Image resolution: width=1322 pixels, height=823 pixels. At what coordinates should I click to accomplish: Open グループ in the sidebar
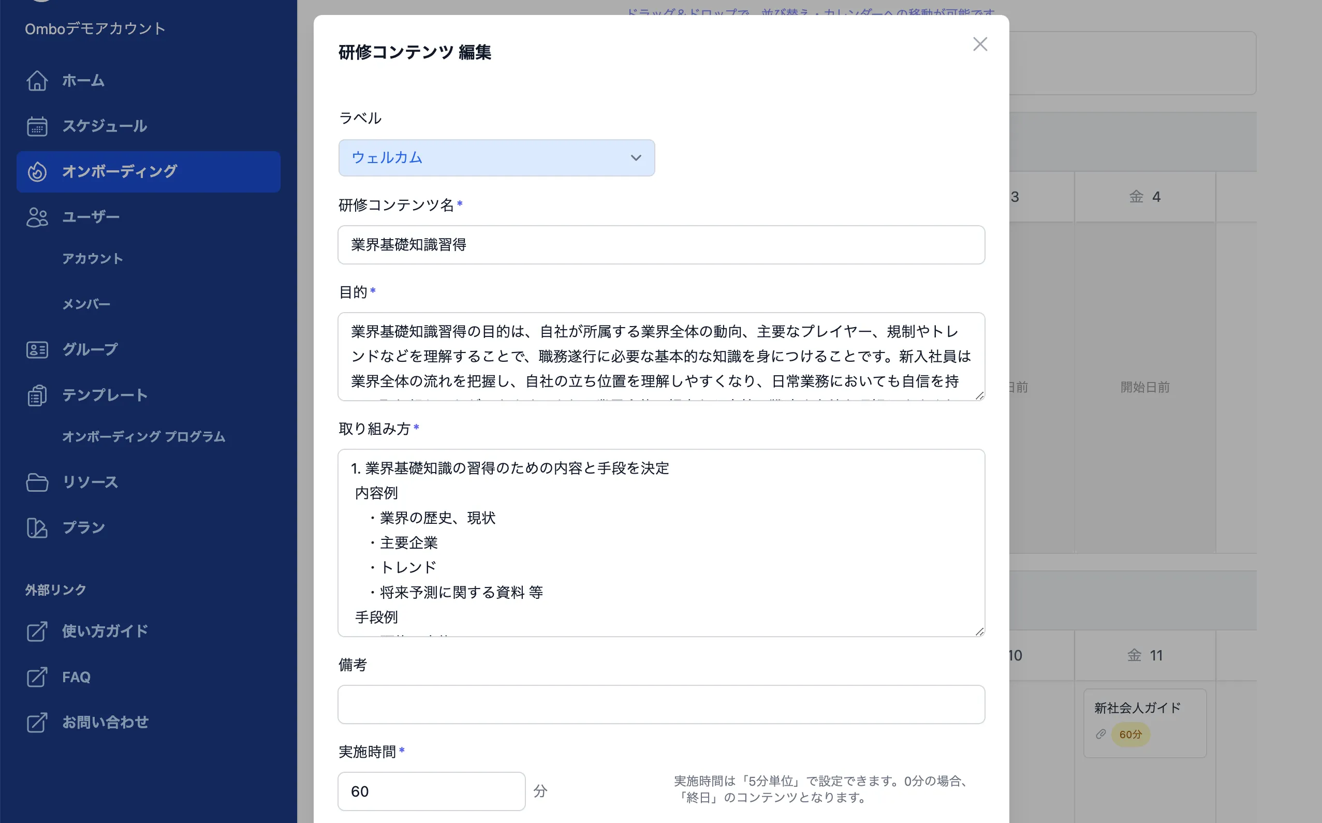click(x=148, y=349)
